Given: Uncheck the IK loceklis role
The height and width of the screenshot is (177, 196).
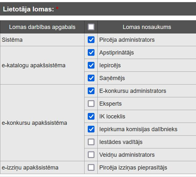Looking at the screenshot, I should [x=91, y=116].
